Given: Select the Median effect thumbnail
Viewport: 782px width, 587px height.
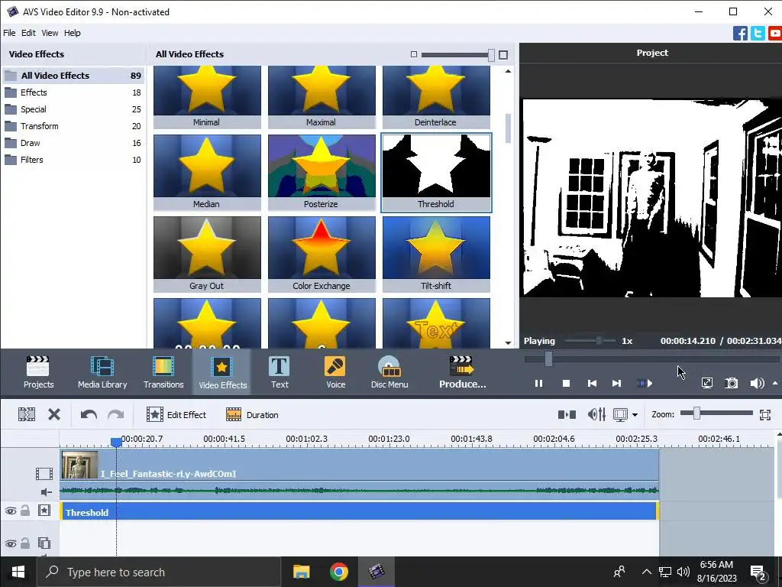Looking at the screenshot, I should tap(207, 172).
